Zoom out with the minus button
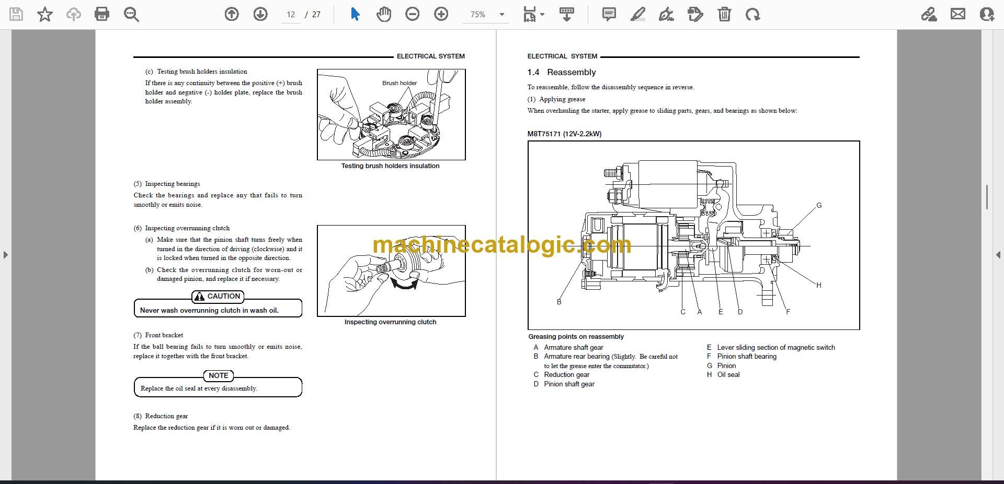This screenshot has height=484, width=1004. [x=413, y=14]
